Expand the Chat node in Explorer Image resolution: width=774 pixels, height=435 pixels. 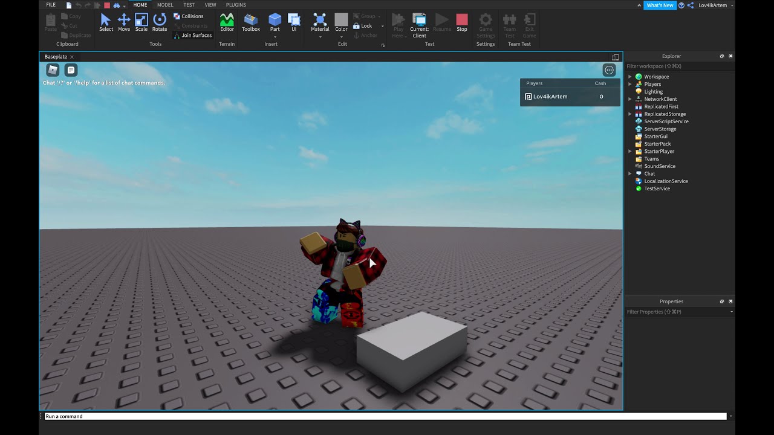coord(630,173)
